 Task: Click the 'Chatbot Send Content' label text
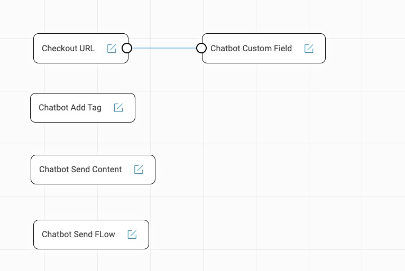coord(80,170)
